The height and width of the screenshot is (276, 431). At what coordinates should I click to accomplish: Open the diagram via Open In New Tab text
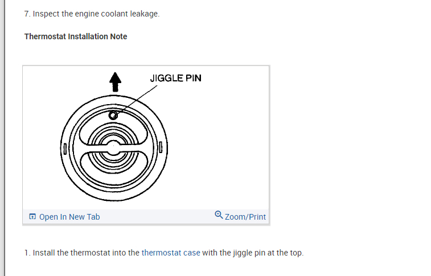point(69,217)
